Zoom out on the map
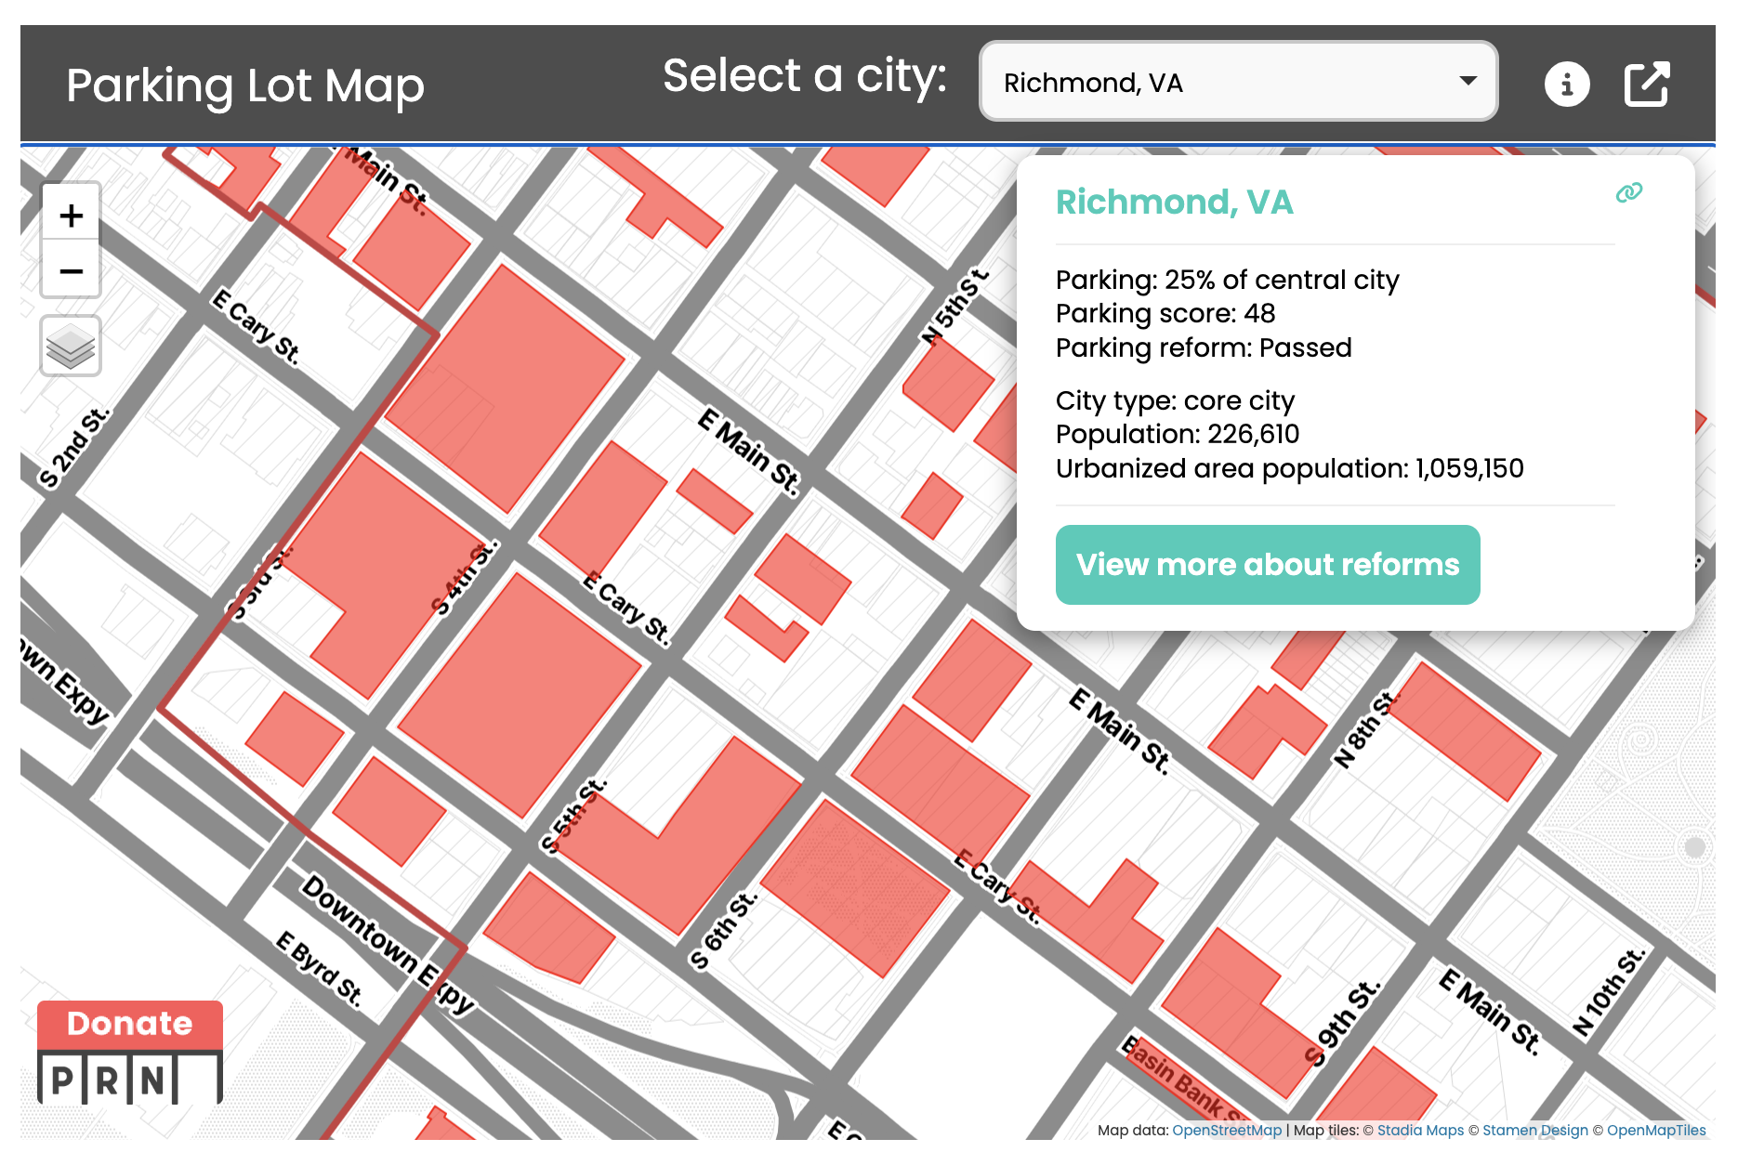This screenshot has height=1152, width=1751. click(x=71, y=271)
